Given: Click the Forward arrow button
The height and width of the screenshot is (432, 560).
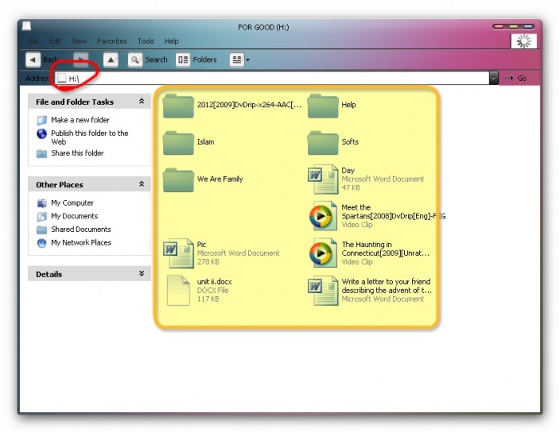Looking at the screenshot, I should 81,60.
